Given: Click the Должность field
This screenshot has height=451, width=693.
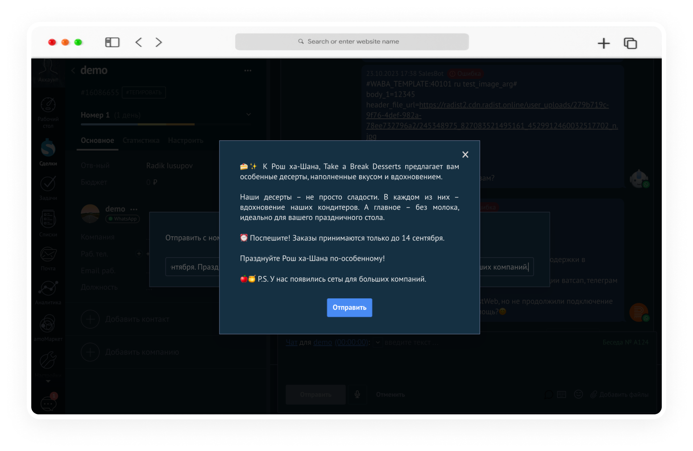Looking at the screenshot, I should point(99,287).
